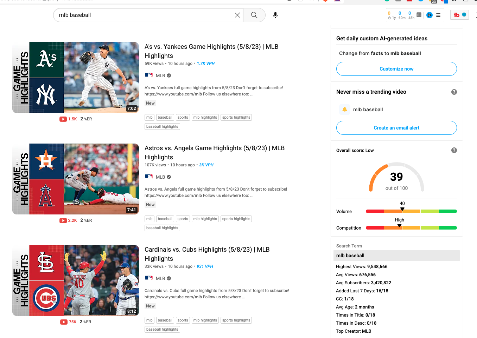This screenshot has height=338, width=477.
Task: Open A's vs. Yankees video thumbnail
Action: coord(76,78)
